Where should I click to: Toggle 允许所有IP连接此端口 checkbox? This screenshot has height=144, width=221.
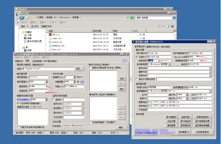(18, 103)
